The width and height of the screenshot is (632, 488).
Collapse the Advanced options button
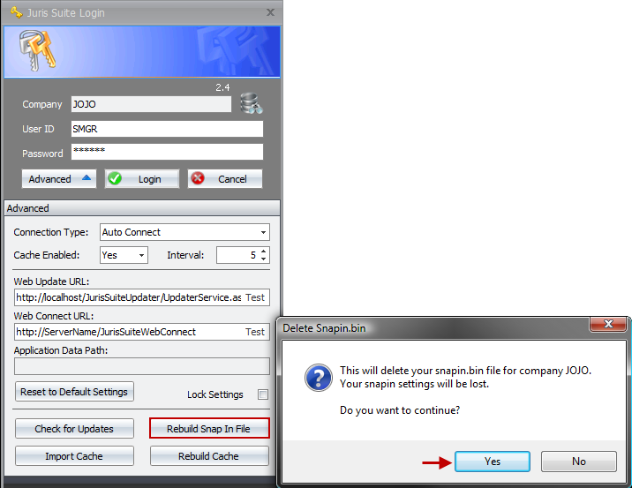pos(58,179)
